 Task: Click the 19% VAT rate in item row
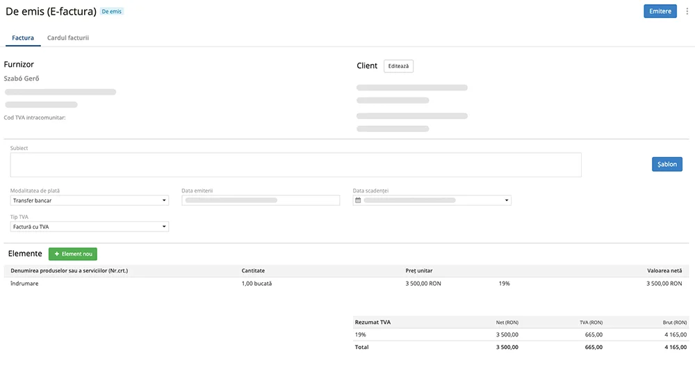(504, 284)
